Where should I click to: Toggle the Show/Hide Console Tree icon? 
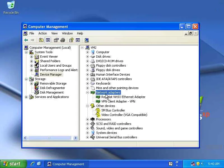tap(48, 40)
